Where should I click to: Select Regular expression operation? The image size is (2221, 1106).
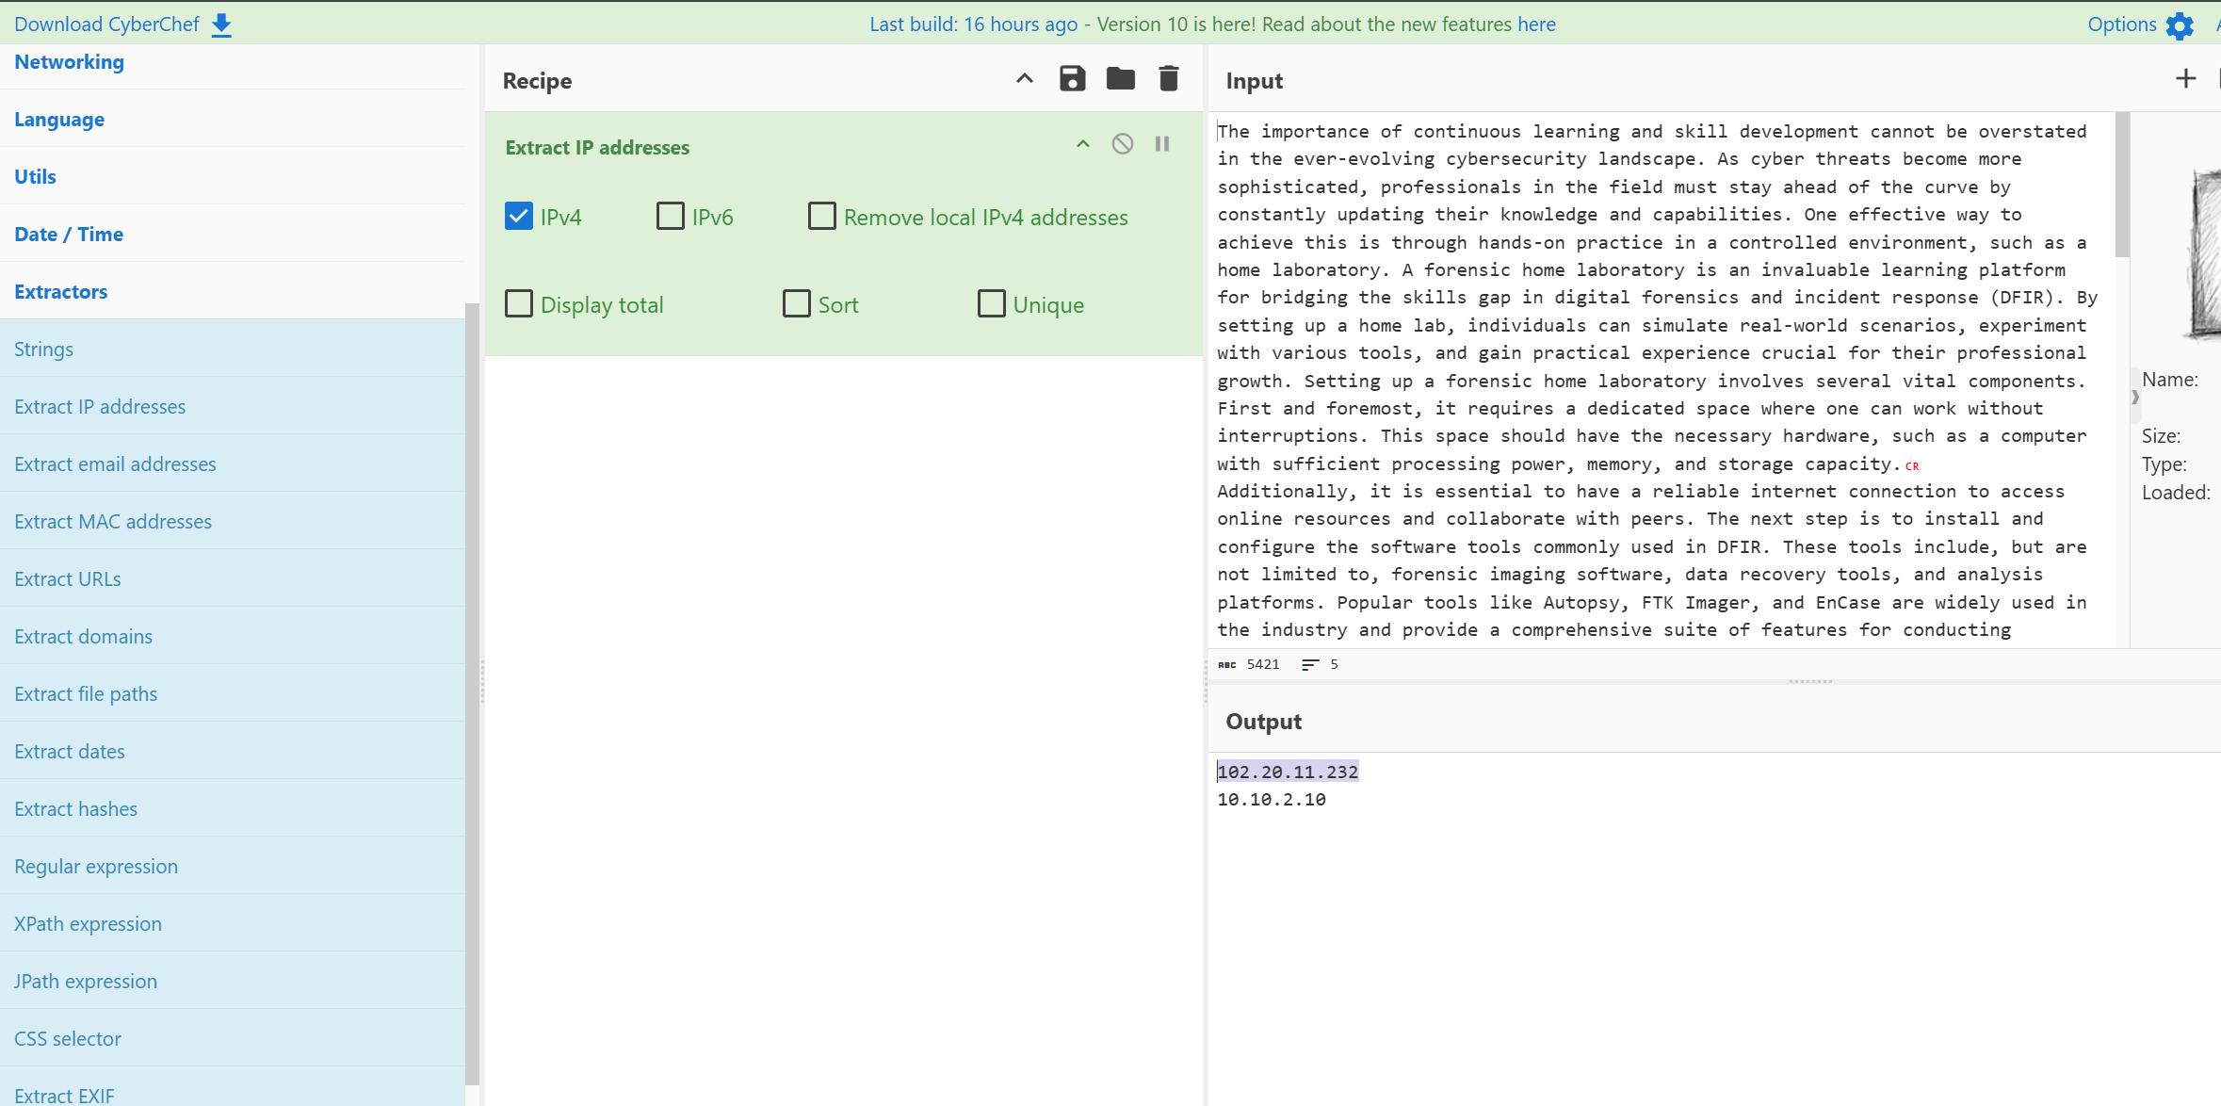[x=233, y=867]
